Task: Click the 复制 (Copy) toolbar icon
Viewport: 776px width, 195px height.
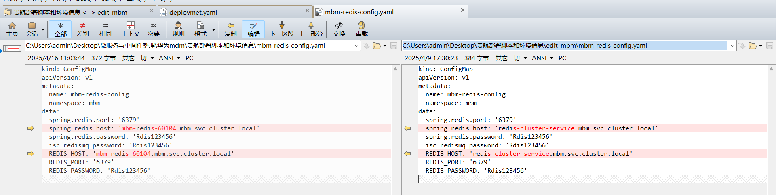Action: coord(230,29)
